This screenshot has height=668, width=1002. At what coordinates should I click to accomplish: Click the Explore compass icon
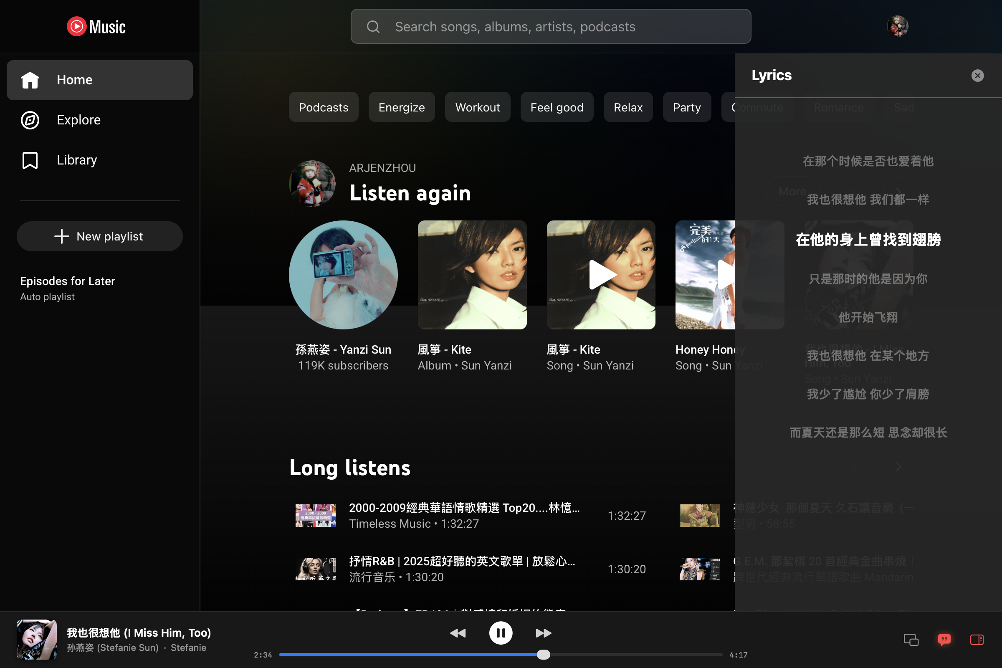pos(30,120)
